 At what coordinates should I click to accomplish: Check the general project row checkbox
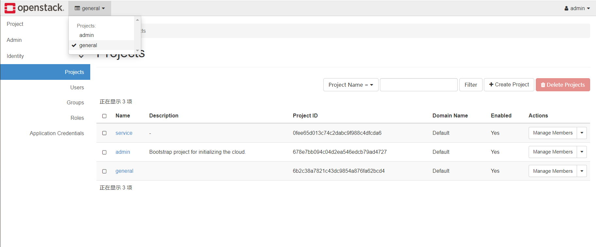coord(104,171)
